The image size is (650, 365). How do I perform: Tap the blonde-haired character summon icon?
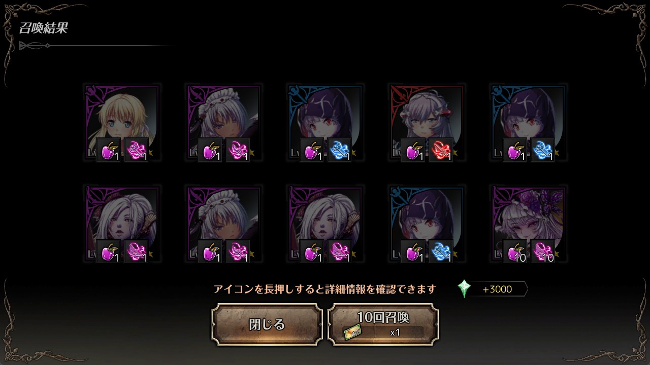click(x=122, y=122)
